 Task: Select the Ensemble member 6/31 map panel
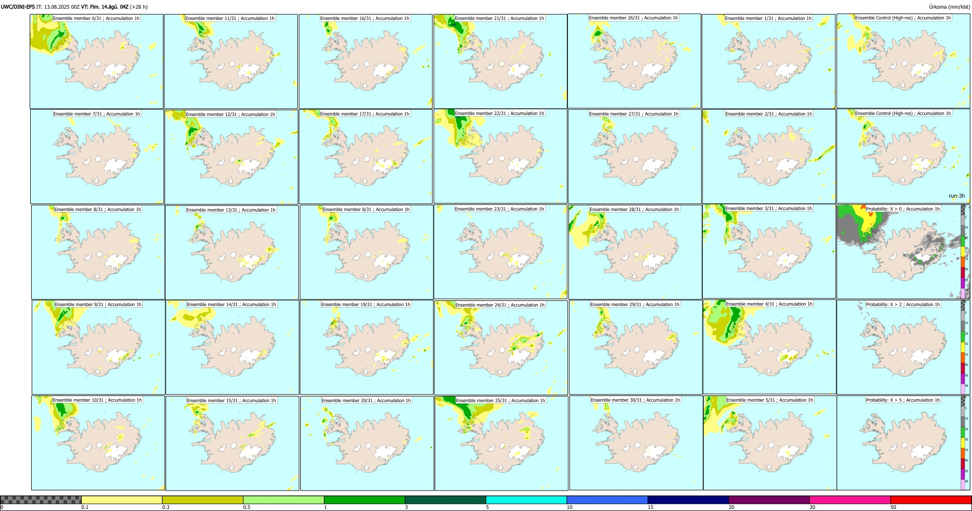click(97, 61)
